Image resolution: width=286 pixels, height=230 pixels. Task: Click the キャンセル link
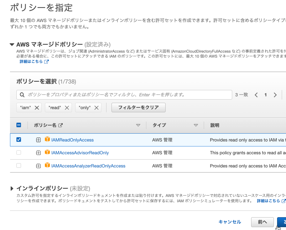(230, 222)
